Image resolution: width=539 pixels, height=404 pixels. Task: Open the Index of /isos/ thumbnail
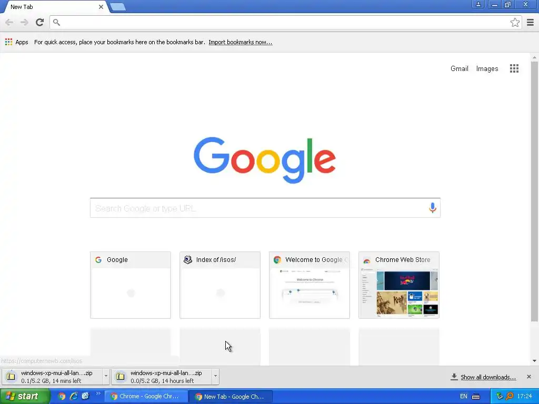(220, 285)
